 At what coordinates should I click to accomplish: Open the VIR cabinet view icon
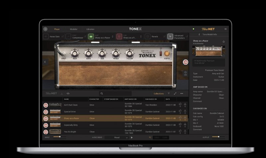(185, 73)
